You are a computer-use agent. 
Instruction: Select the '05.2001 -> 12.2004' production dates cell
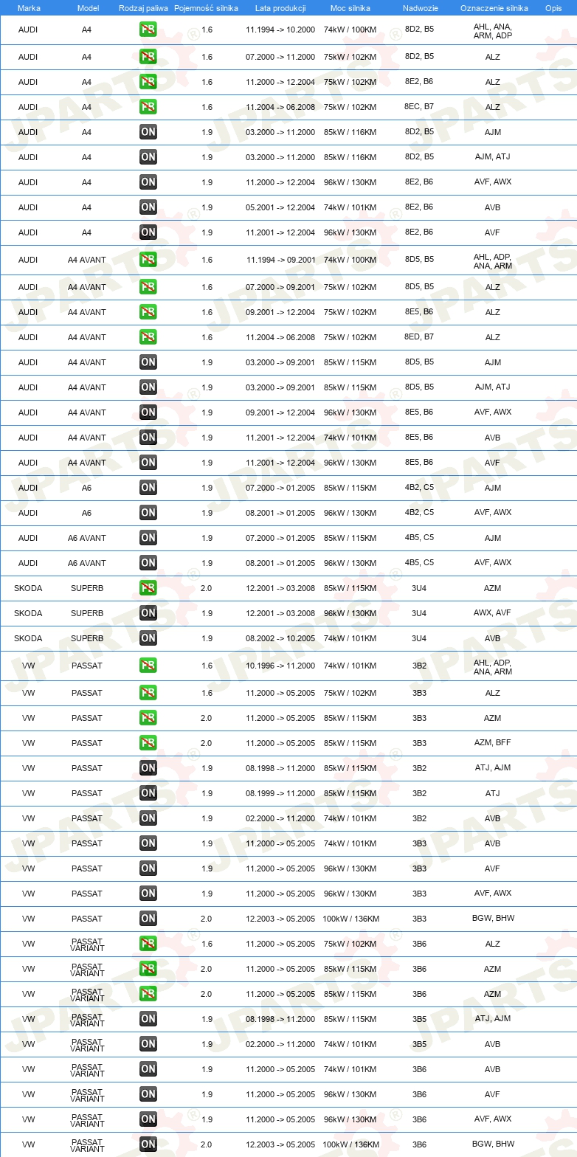click(x=280, y=207)
